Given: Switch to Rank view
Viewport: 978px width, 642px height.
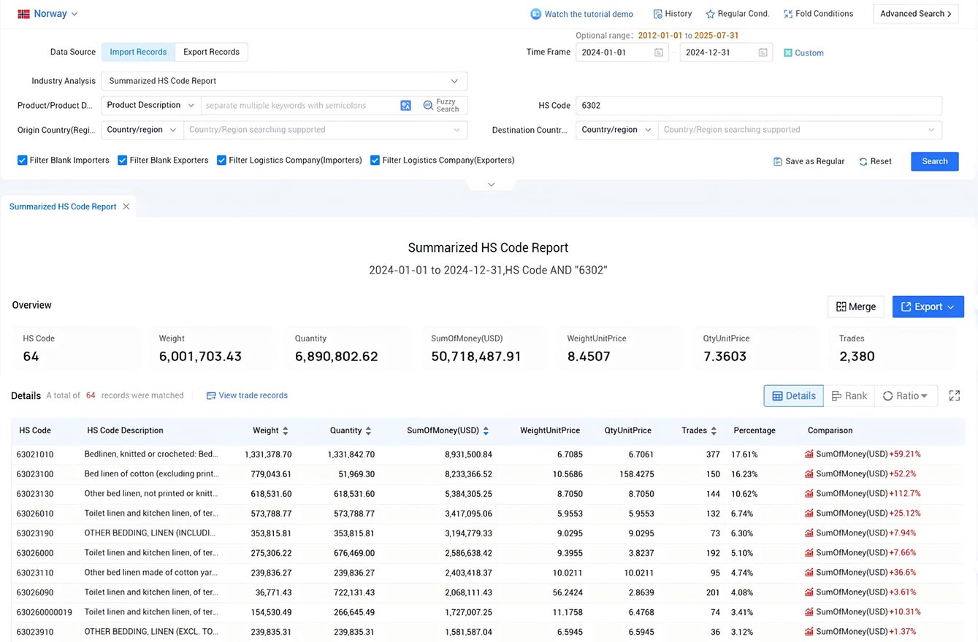Looking at the screenshot, I should (849, 395).
